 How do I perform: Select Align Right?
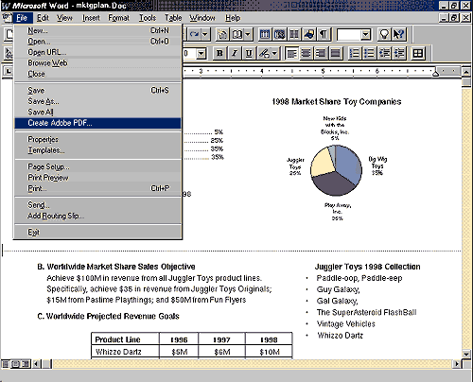tap(321, 53)
